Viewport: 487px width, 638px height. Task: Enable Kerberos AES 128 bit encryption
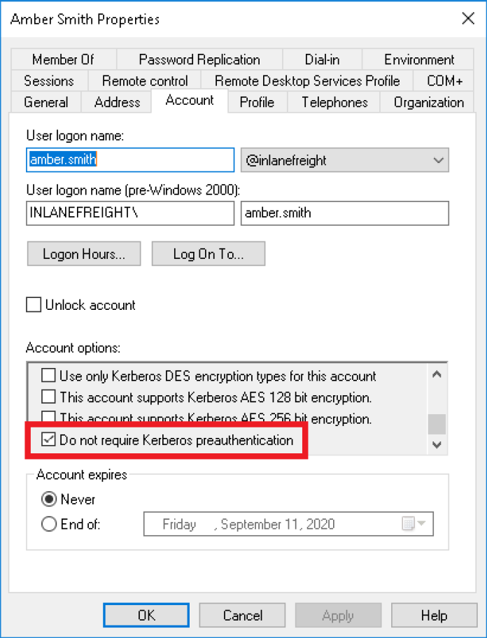click(x=48, y=397)
